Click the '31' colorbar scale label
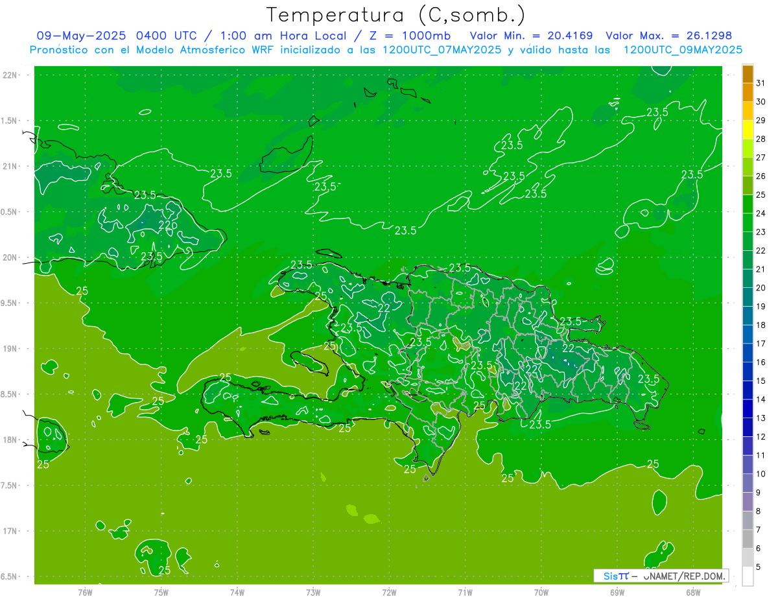Screen dimensions: 778x601 (x=761, y=83)
